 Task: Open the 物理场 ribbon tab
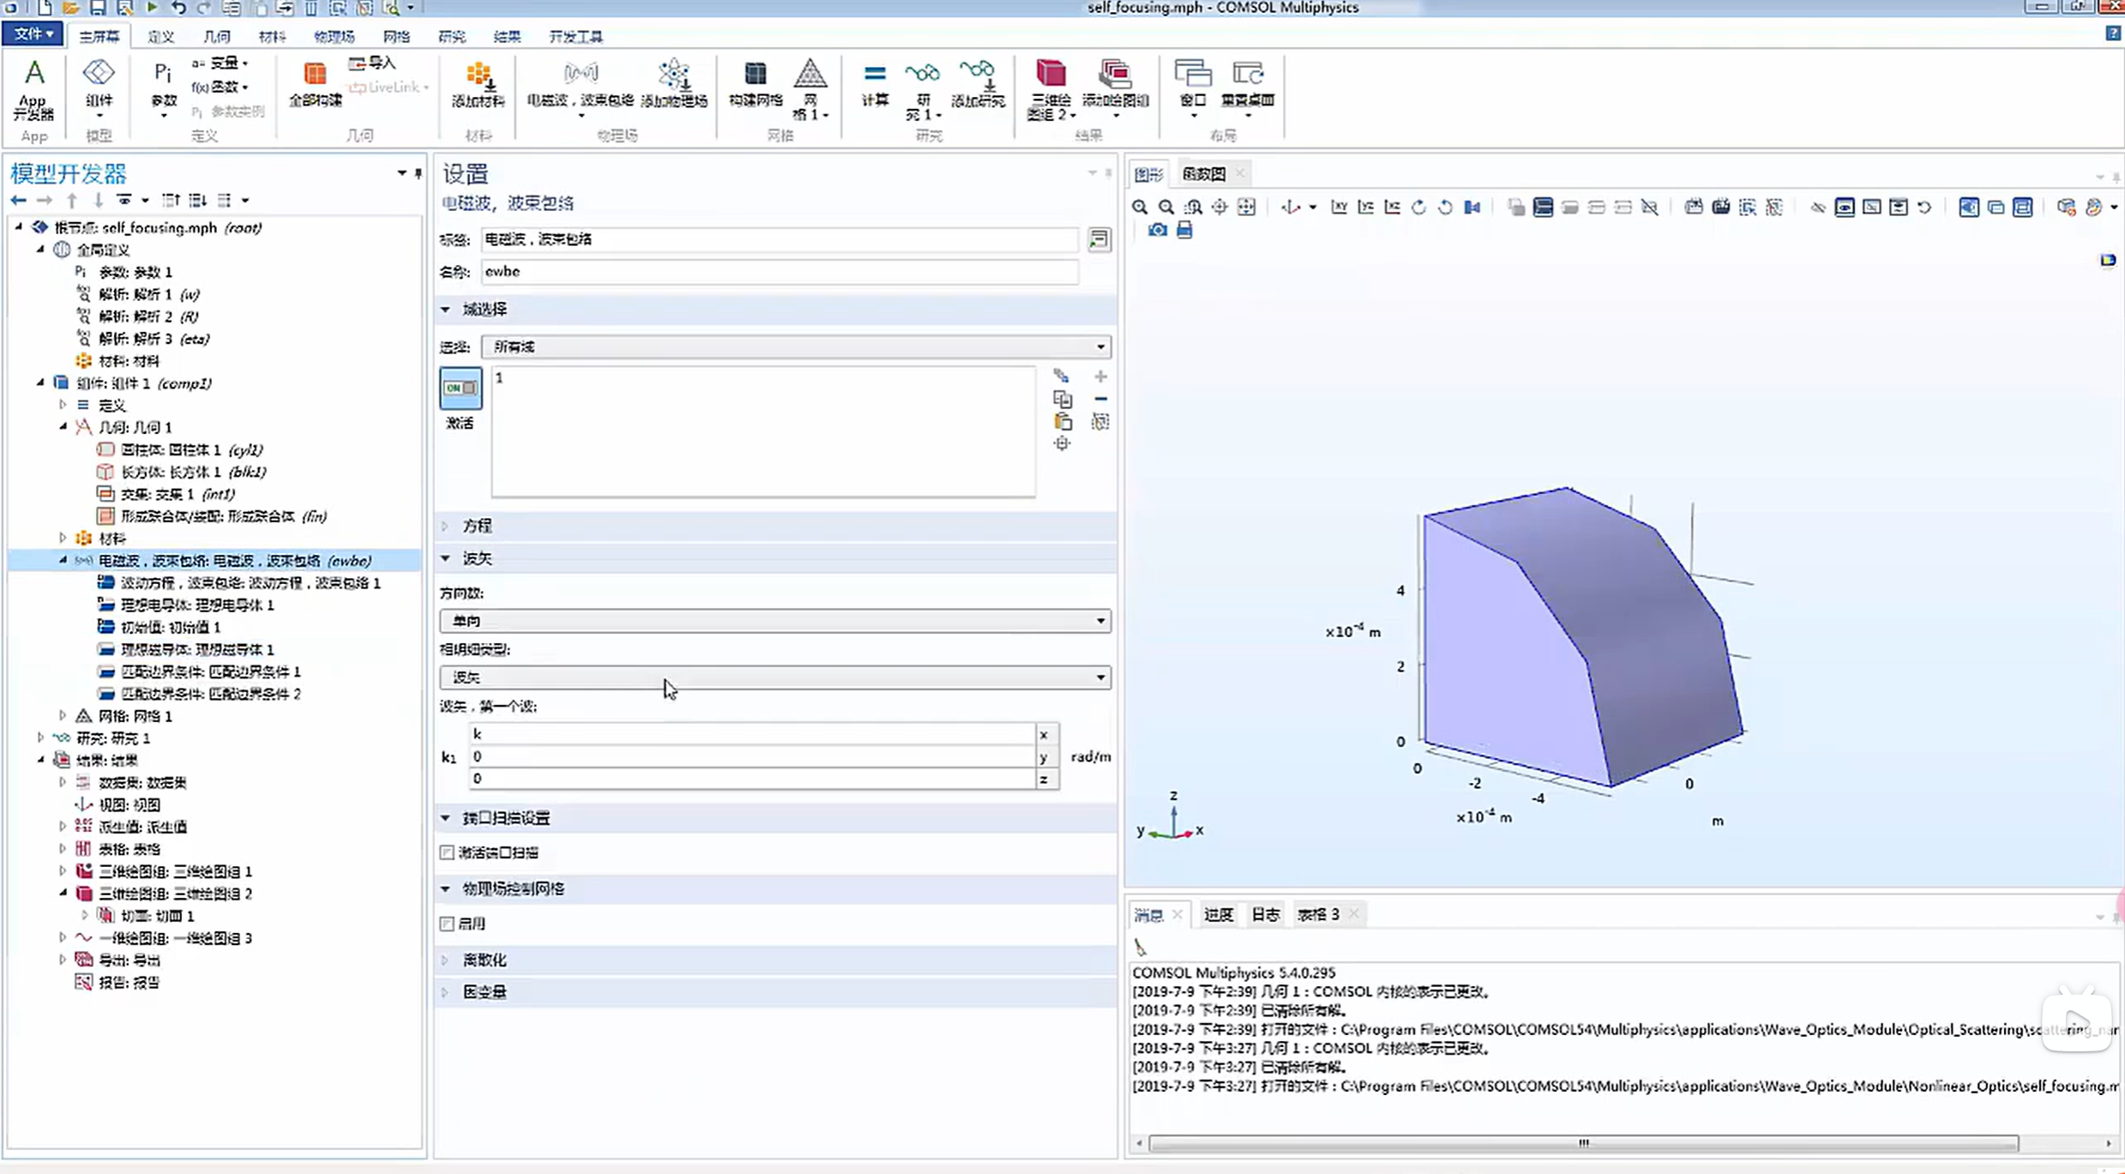tap(334, 36)
